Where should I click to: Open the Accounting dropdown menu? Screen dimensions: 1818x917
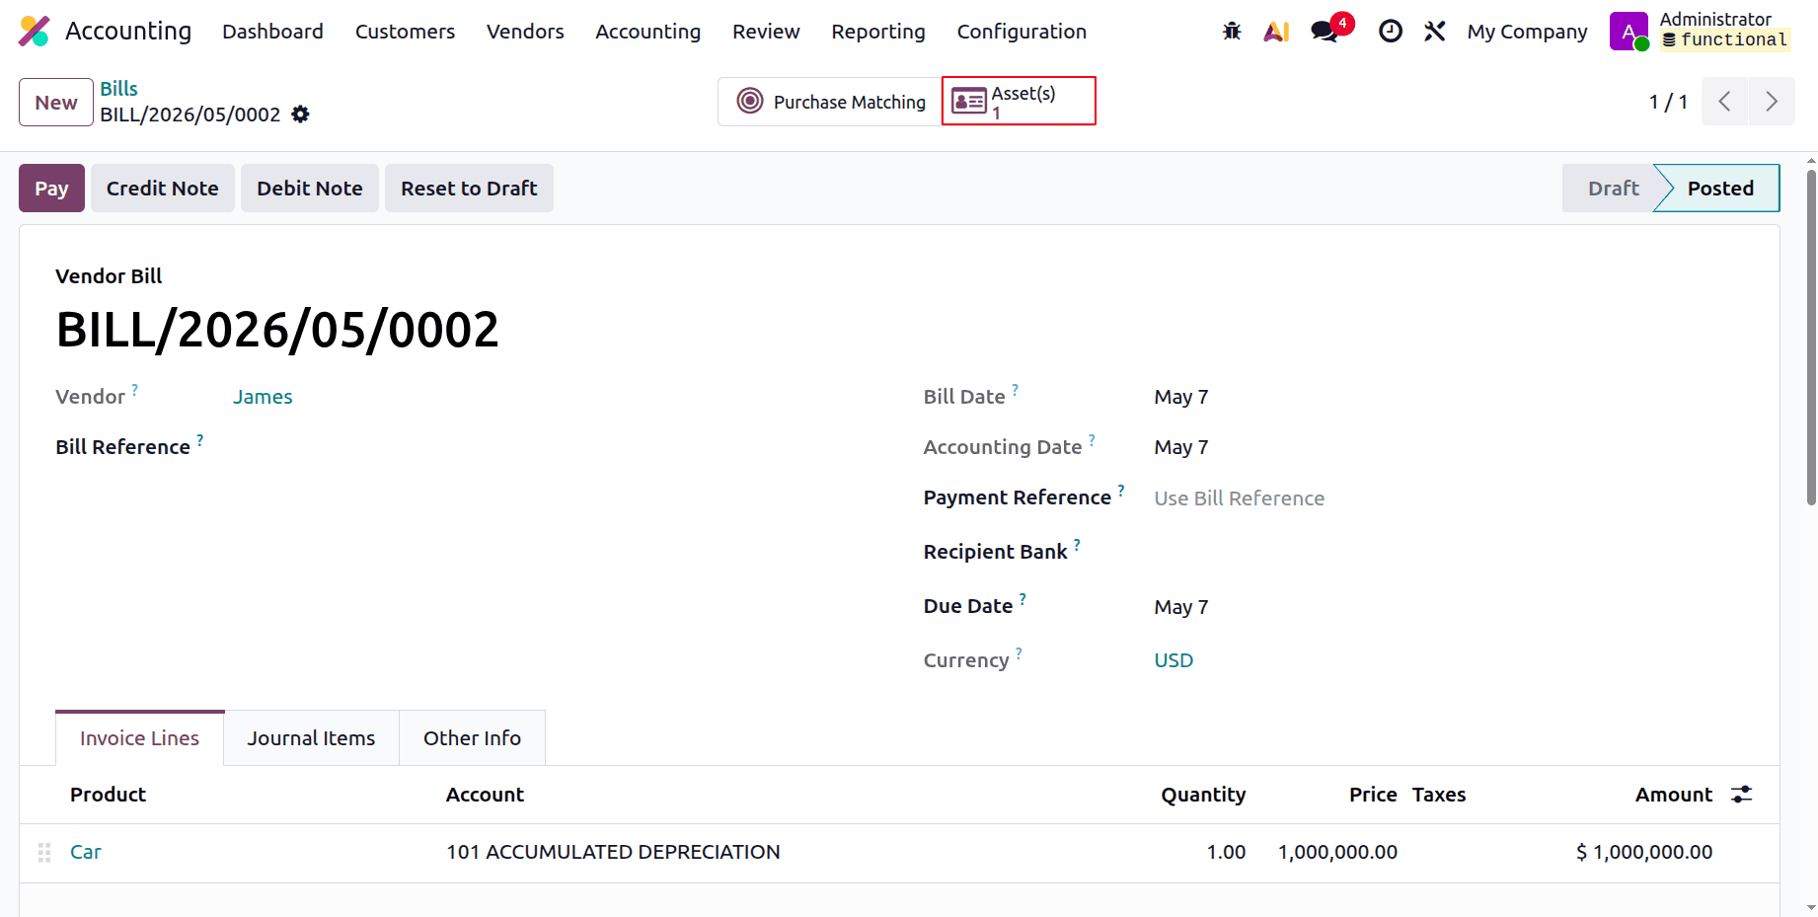coord(647,32)
